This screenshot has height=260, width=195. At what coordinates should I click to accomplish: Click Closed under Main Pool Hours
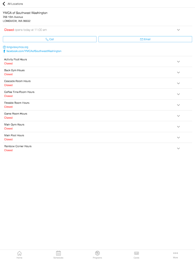click(8, 139)
